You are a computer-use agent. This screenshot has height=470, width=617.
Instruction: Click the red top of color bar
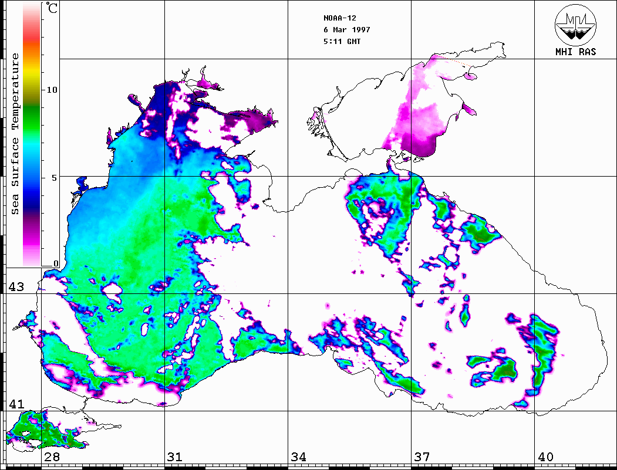pyautogui.click(x=32, y=38)
